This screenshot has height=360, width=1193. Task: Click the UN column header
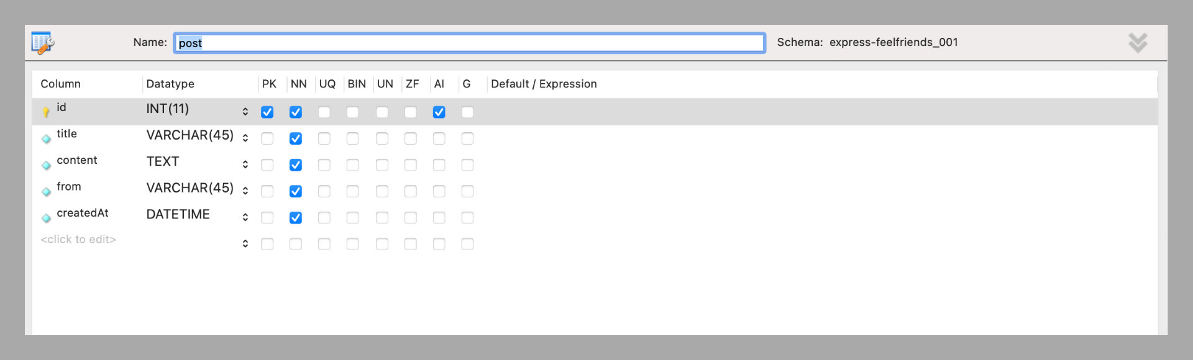click(x=385, y=84)
